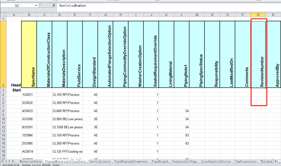Screen dimensions: 281x166
Task: Click the Responsibility header cell
Action: click(x=212, y=54)
